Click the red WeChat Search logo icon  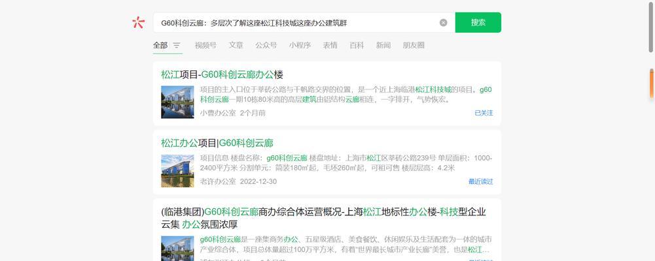(x=138, y=22)
